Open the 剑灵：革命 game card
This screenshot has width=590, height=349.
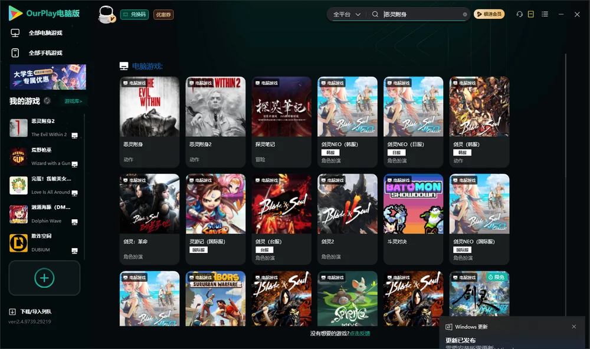[x=149, y=219]
